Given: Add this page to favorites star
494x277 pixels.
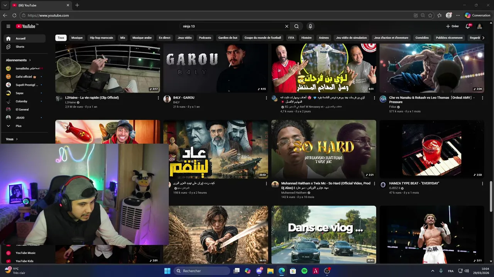Looking at the screenshot, I should pyautogui.click(x=430, y=15).
